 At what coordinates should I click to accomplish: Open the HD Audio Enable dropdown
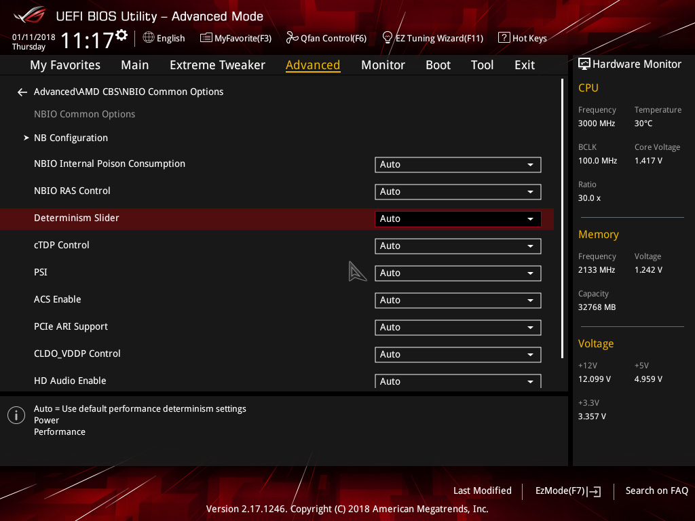[x=458, y=381]
